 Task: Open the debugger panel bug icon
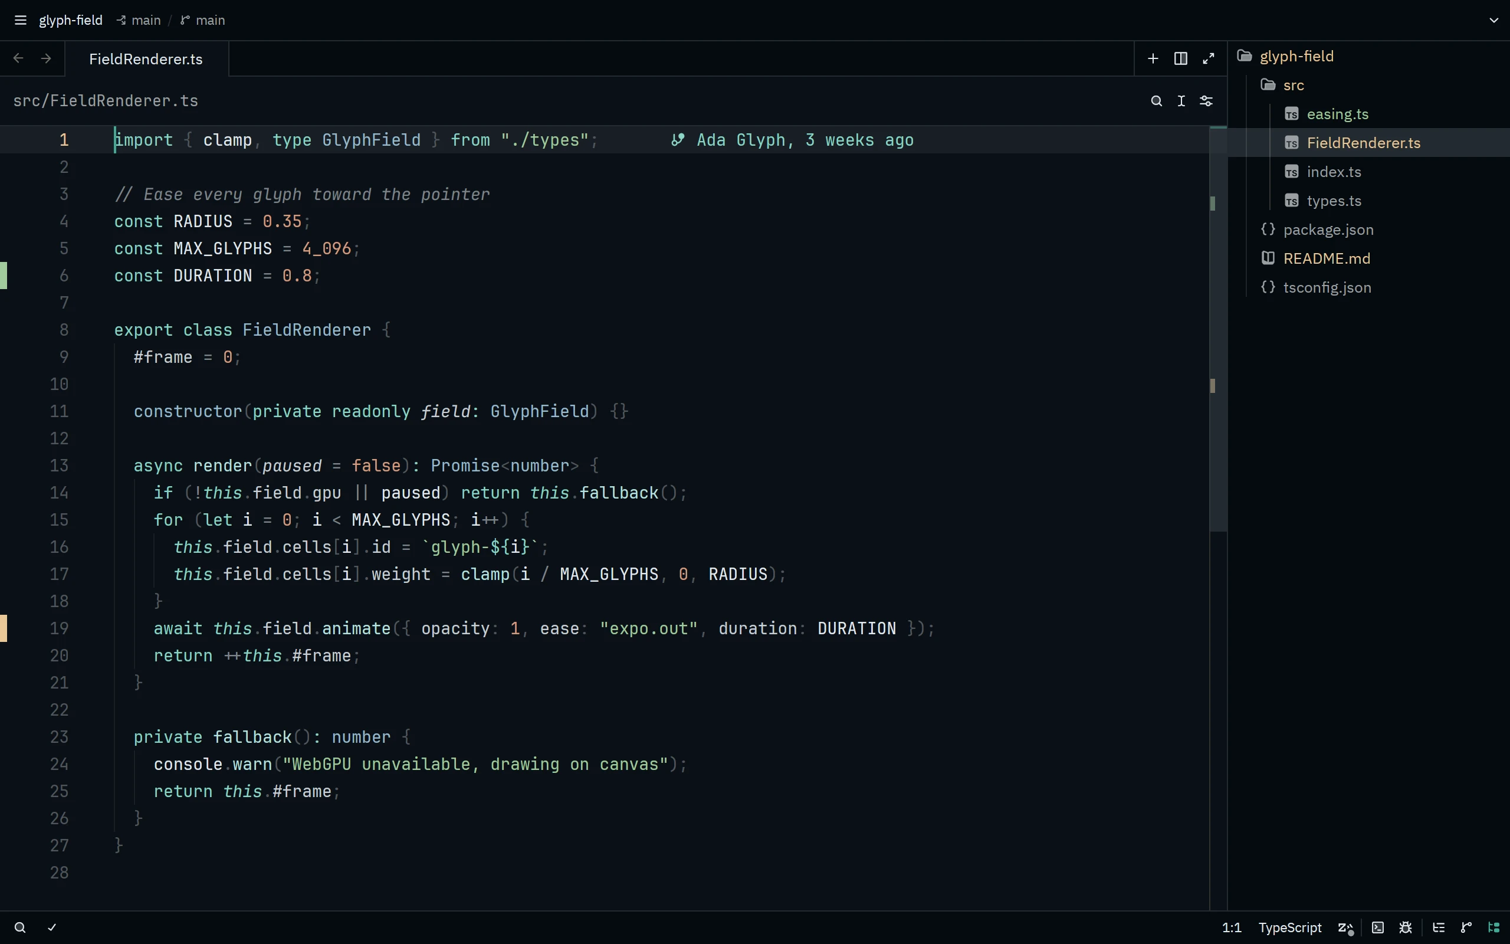tap(1405, 927)
